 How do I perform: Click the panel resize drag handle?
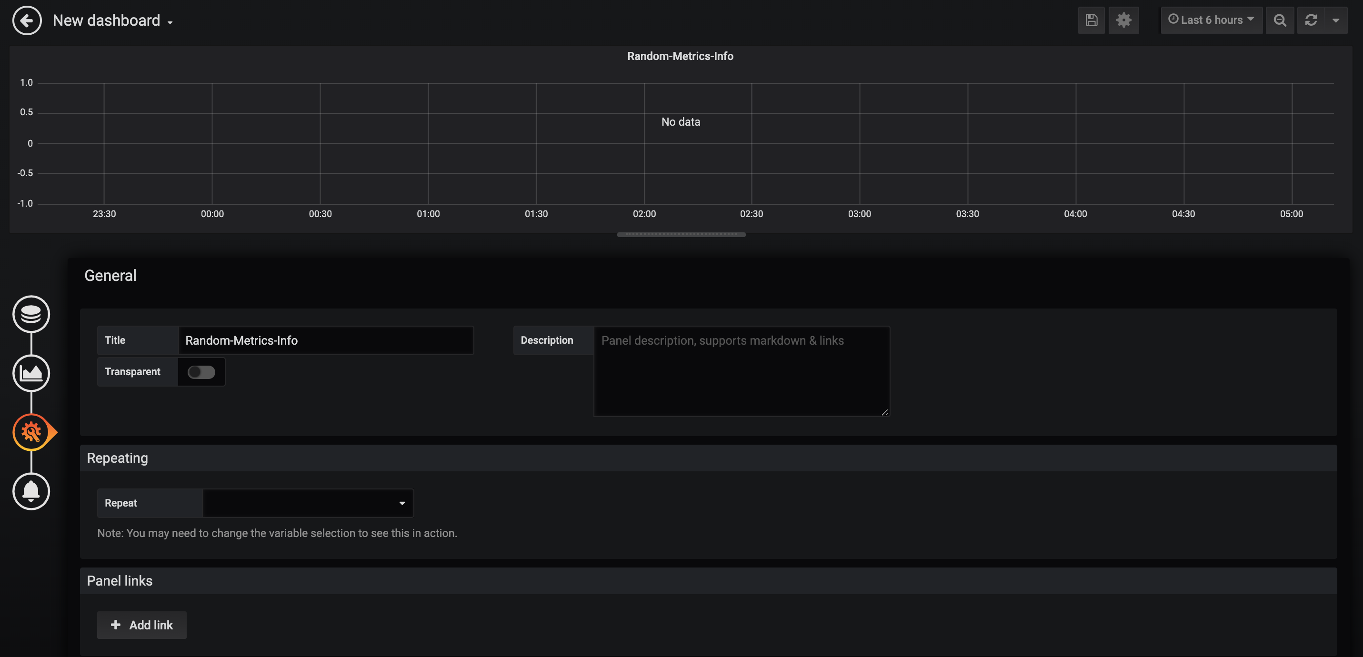pos(681,235)
